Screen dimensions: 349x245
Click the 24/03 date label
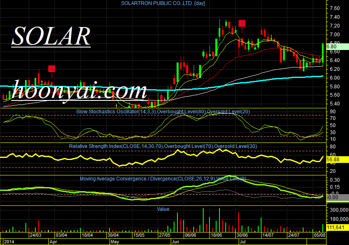pos(36,235)
